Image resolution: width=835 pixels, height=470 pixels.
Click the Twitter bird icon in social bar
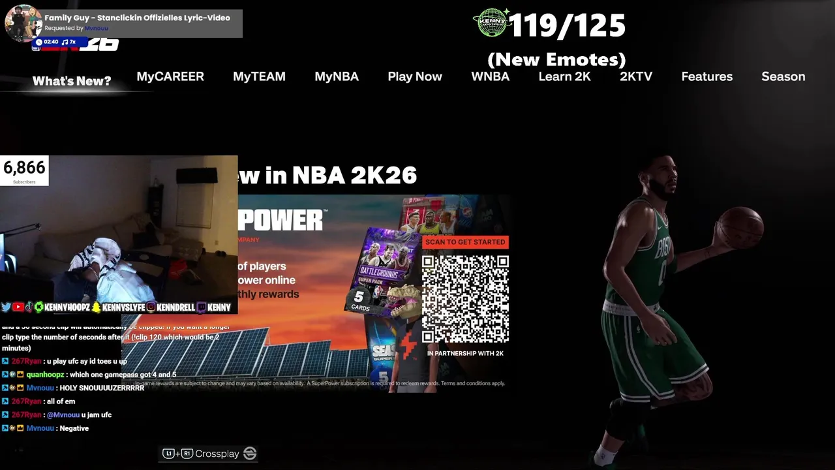[6, 307]
